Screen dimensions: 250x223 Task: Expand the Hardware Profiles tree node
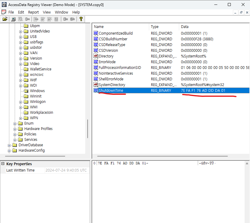tap(15, 129)
